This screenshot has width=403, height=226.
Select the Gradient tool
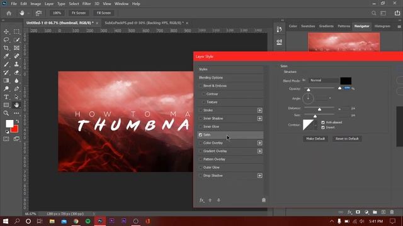coord(6,81)
